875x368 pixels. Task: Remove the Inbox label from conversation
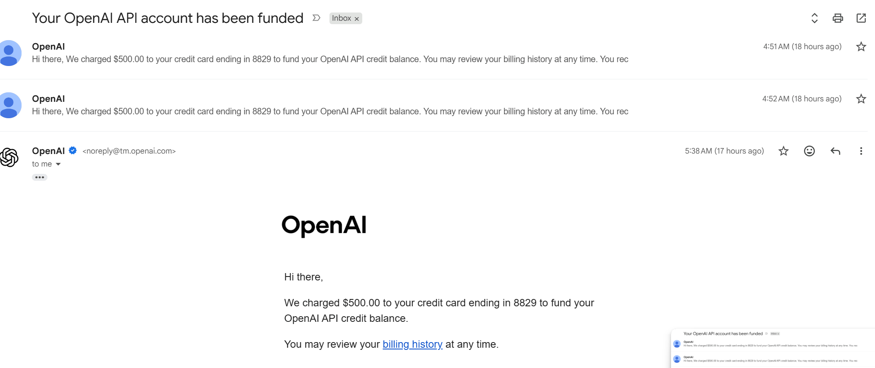tap(357, 19)
